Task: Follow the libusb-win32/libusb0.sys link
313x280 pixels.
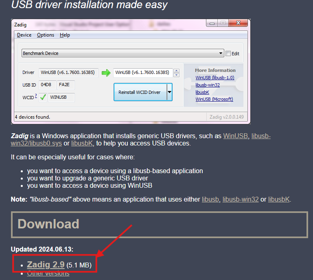Action: tap(36, 143)
